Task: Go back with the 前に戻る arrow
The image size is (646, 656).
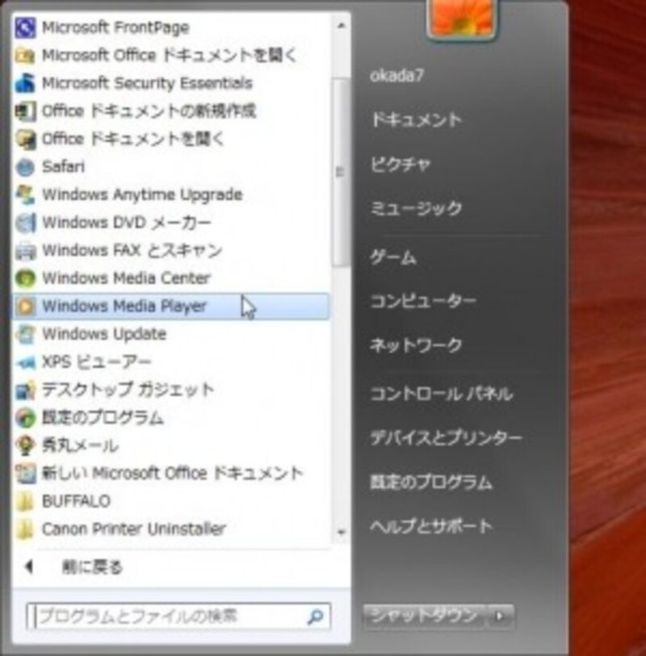Action: 28,567
